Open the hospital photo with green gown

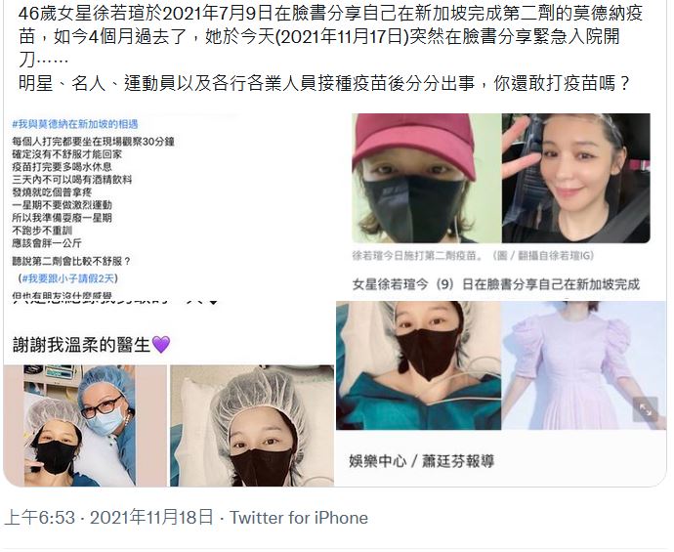click(x=418, y=365)
